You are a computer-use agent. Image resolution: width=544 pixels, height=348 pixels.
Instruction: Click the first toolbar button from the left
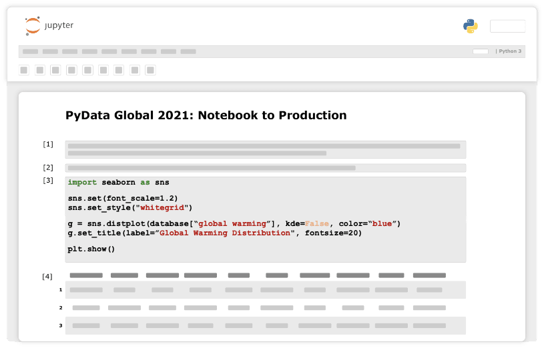[24, 71]
